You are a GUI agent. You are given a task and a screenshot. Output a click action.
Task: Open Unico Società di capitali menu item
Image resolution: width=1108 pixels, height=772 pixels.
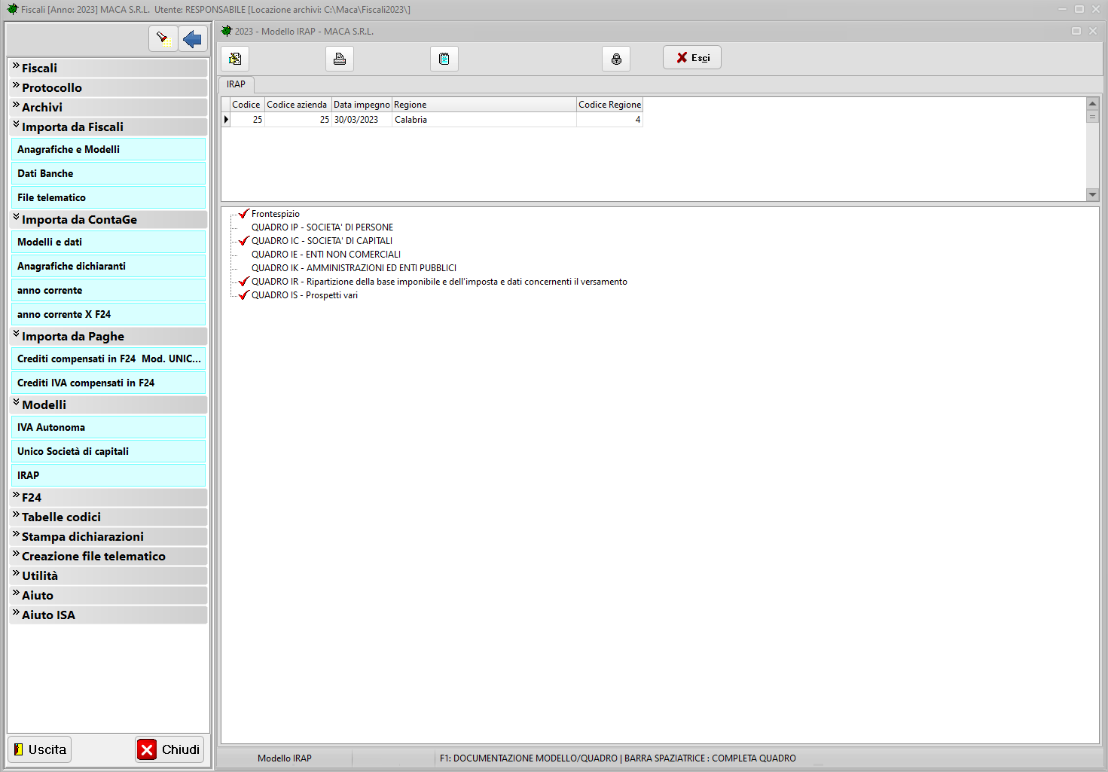point(73,451)
